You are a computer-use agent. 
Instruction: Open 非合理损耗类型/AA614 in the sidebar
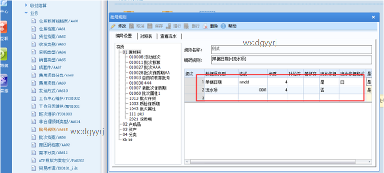(60, 122)
